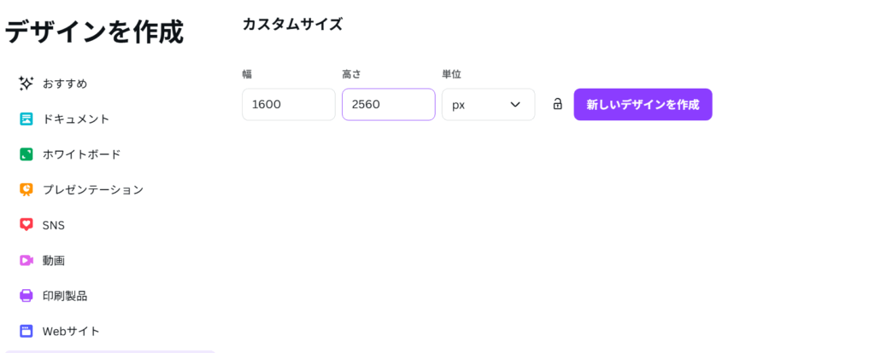
Task: Open the 単位 px dropdown
Action: (x=488, y=105)
